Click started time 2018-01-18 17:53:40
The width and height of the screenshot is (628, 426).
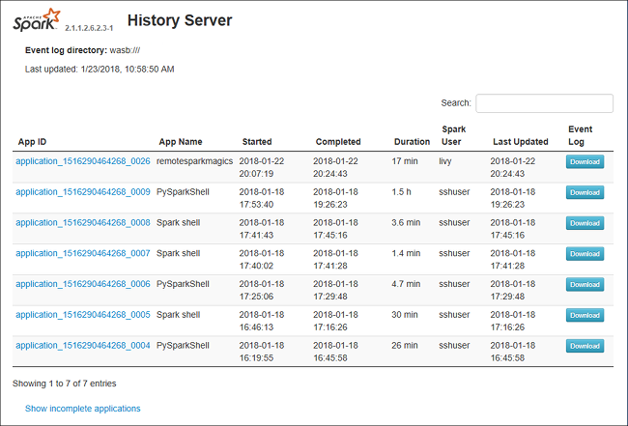(x=262, y=198)
